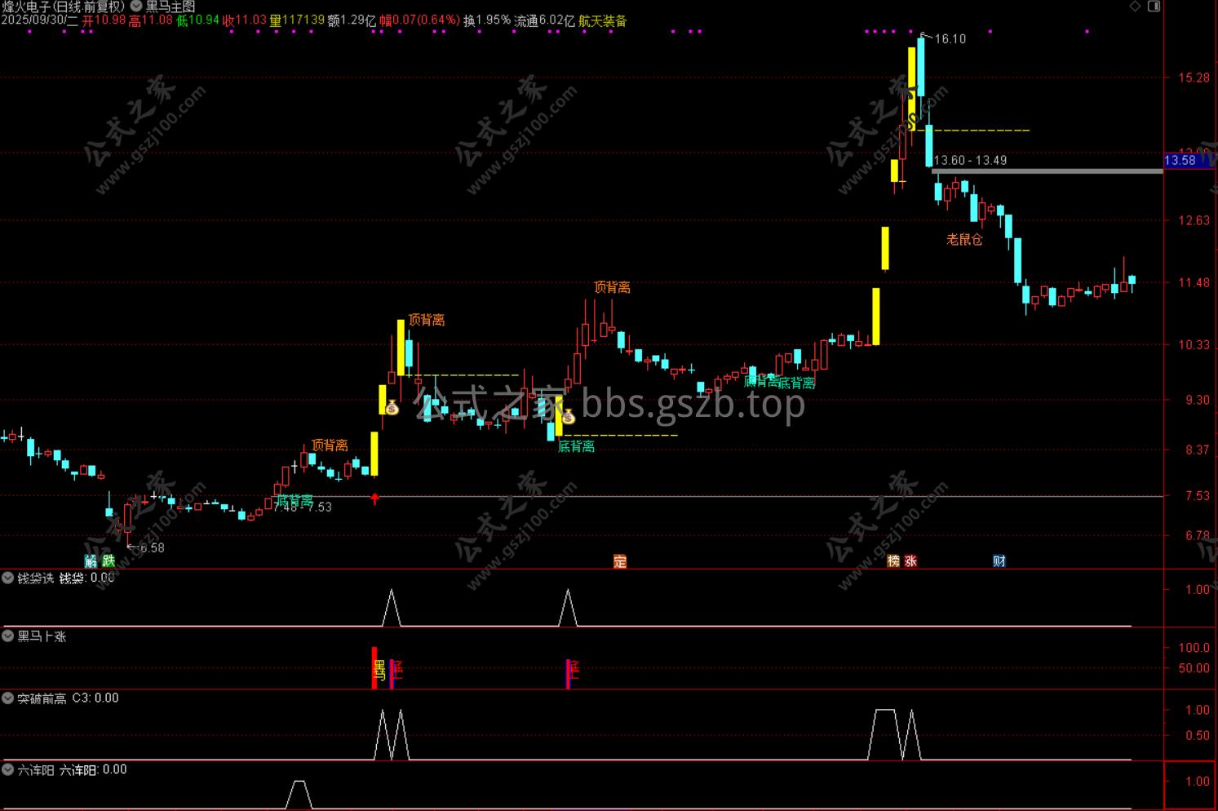Click the 额1.29亿 turnover amount value
This screenshot has height=811, width=1218.
point(352,21)
